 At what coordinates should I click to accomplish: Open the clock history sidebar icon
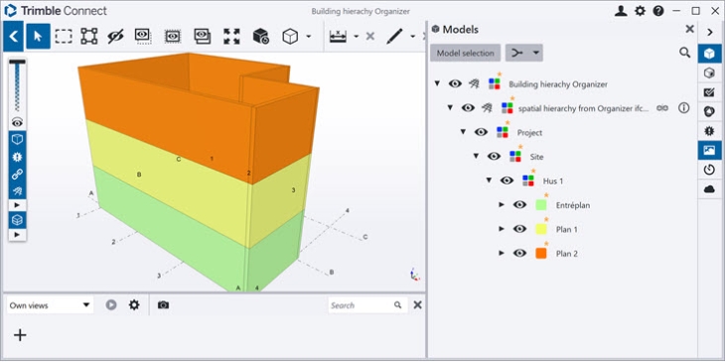tap(709, 170)
